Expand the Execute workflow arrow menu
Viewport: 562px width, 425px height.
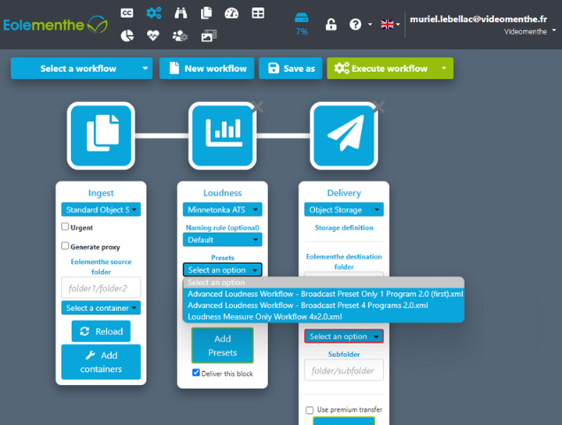point(444,68)
